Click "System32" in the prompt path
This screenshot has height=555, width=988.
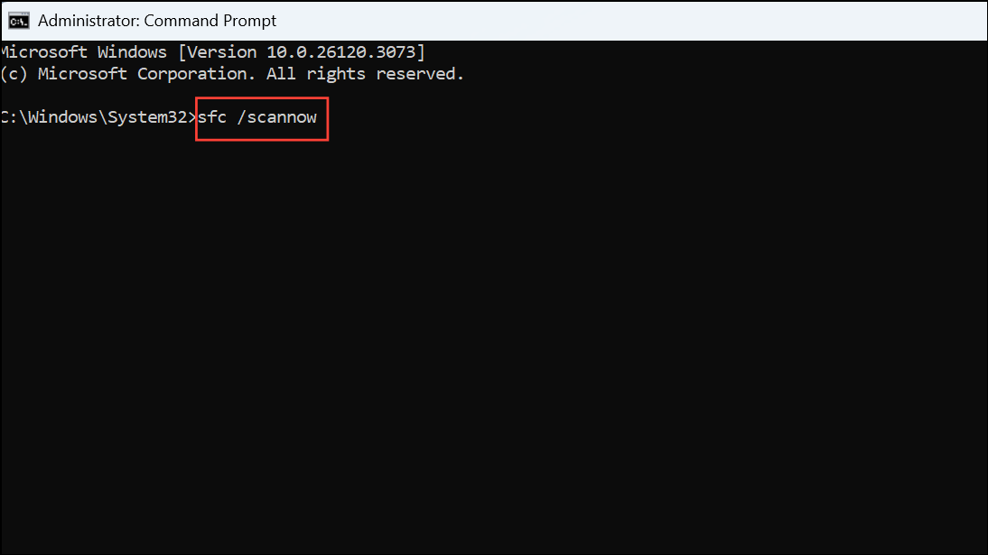pos(147,117)
